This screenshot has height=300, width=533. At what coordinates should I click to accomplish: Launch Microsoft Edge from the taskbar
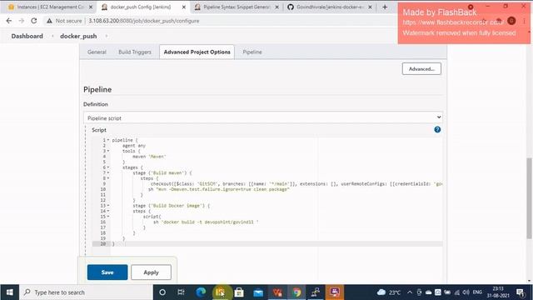click(x=201, y=292)
